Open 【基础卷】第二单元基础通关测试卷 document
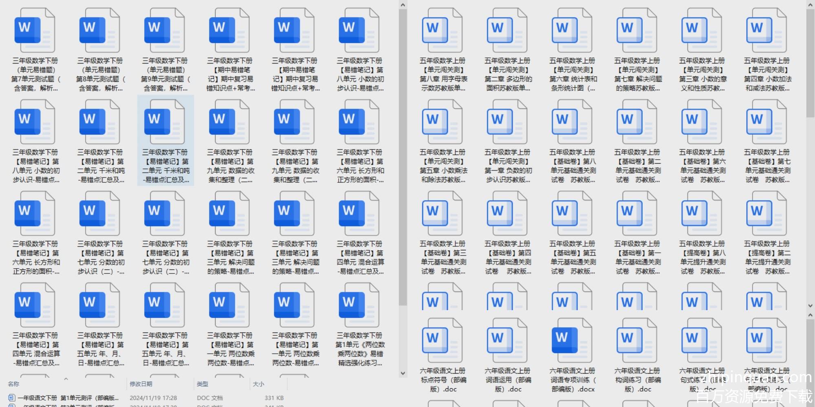The width and height of the screenshot is (815, 407). 637,142
